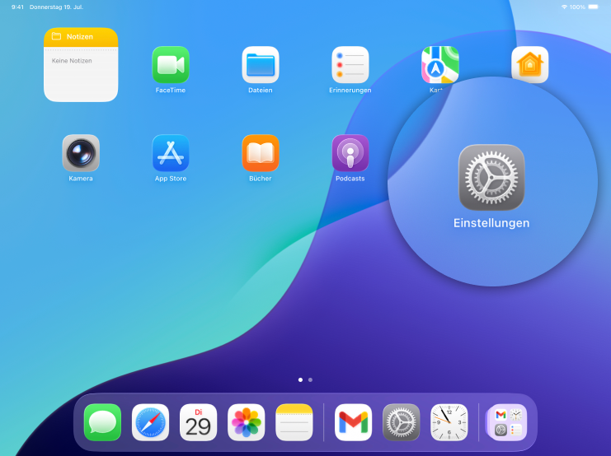Open the Home app icon

(x=529, y=63)
